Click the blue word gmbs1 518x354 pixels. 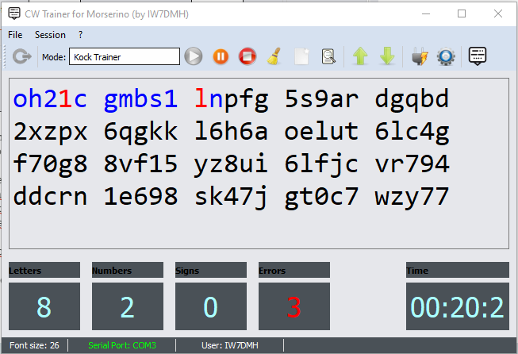point(140,99)
